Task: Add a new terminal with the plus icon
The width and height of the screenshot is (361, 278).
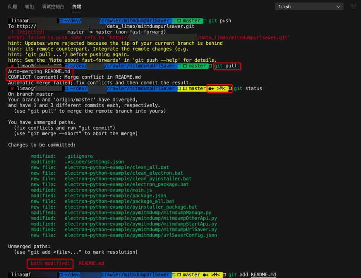Action: [353, 6]
